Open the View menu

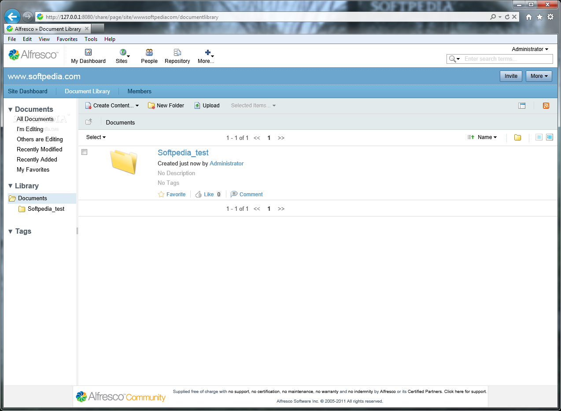(x=44, y=39)
